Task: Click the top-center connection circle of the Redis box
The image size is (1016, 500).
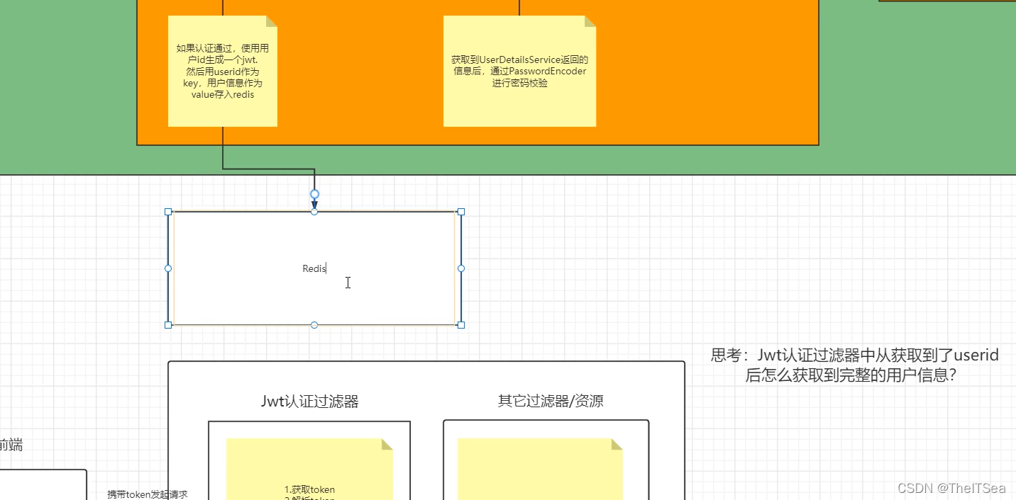Action: pos(314,212)
